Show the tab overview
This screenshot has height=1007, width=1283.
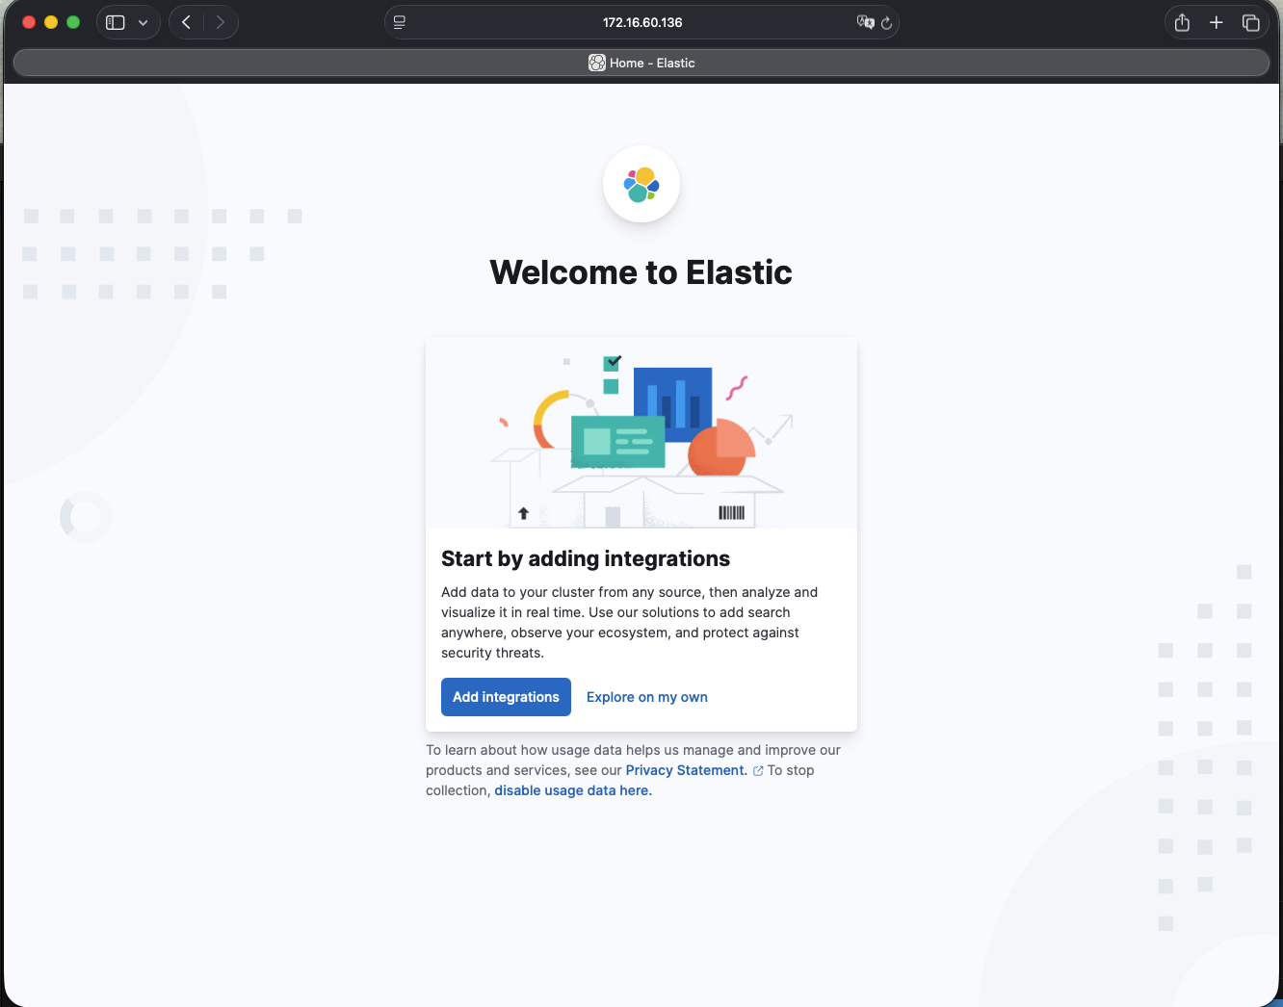(1251, 22)
